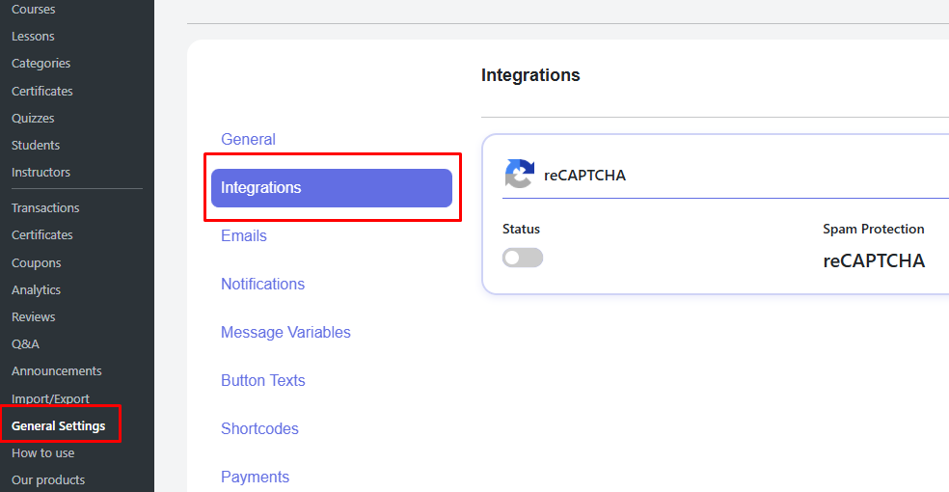View Analytics from the sidebar

[36, 289]
